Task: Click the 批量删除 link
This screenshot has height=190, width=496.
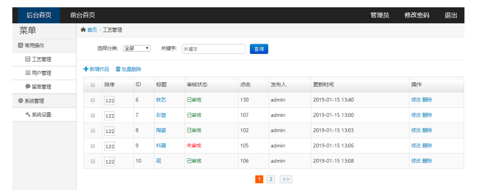Action: pyautogui.click(x=132, y=69)
